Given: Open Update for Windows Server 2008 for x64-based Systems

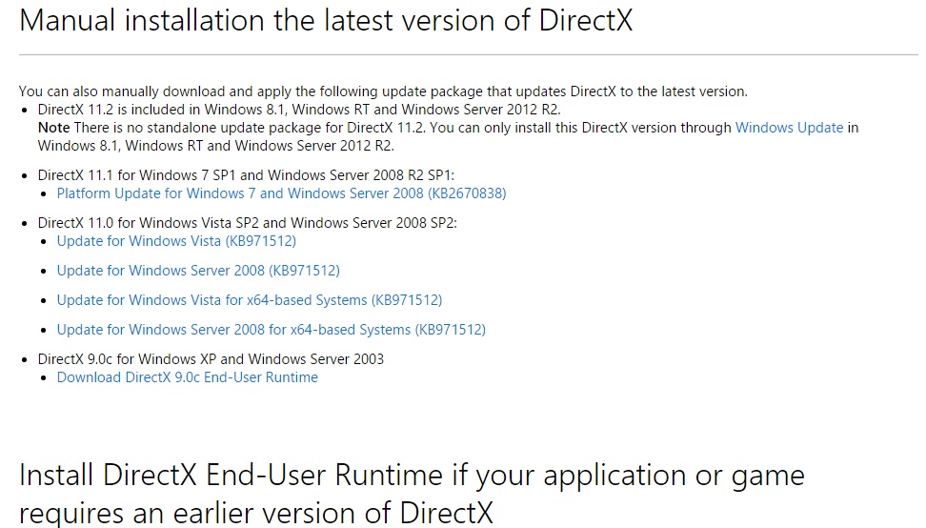Looking at the screenshot, I should (271, 330).
